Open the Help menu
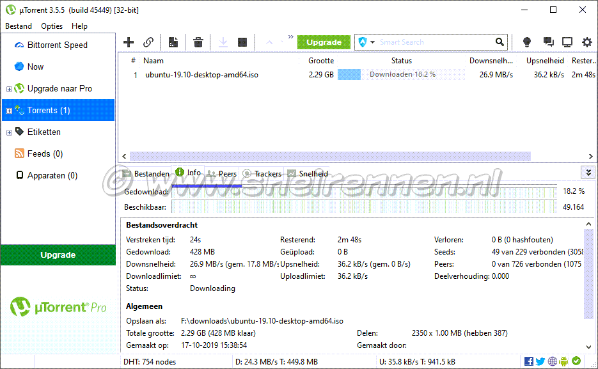598x369 pixels. coord(79,26)
